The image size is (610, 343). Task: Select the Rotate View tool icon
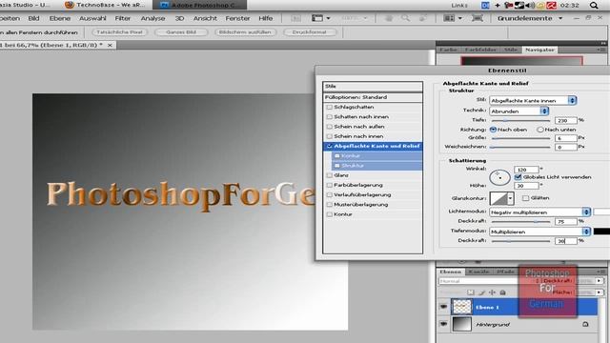(423, 18)
